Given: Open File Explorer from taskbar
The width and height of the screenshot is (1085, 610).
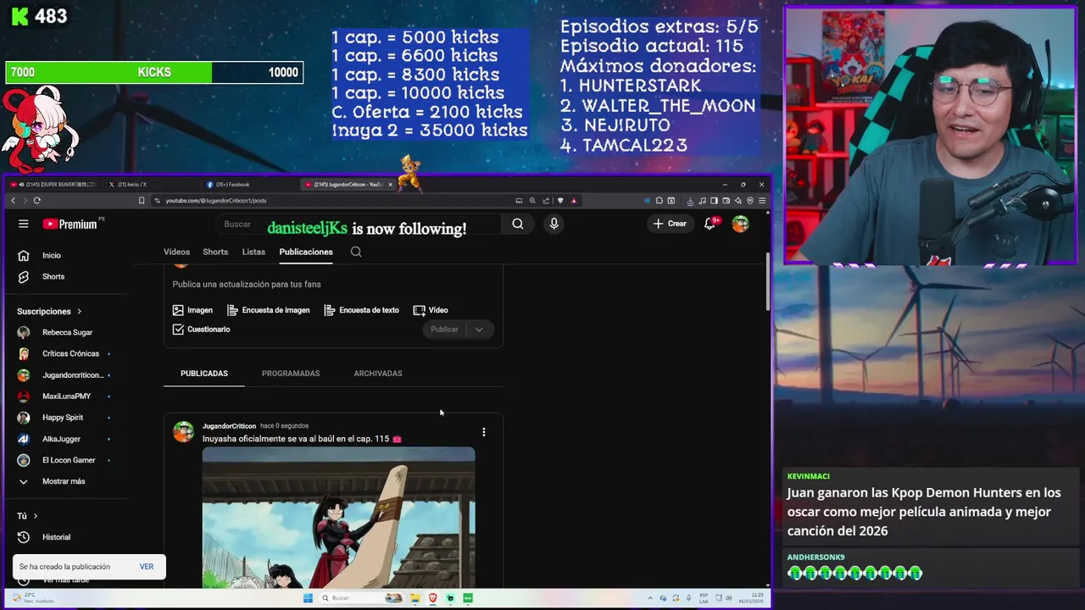Looking at the screenshot, I should click(x=416, y=598).
